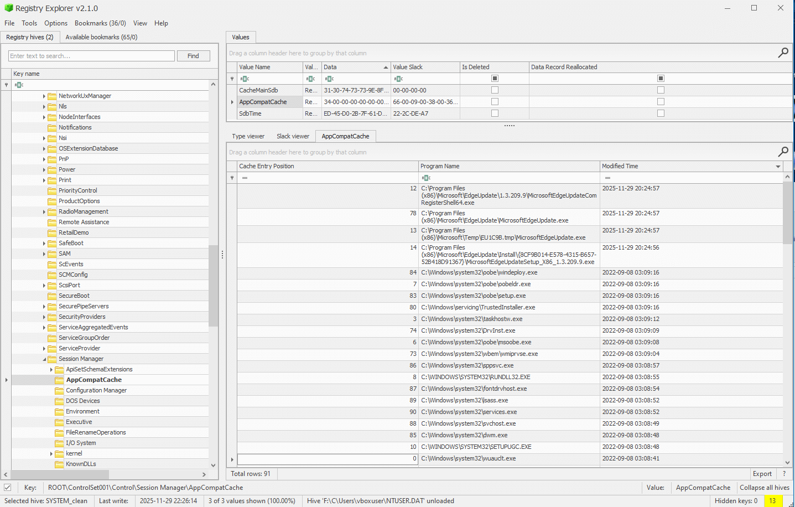This screenshot has height=507, width=795.
Task: Click the equals filter icon under Modified Time
Action: 606,177
